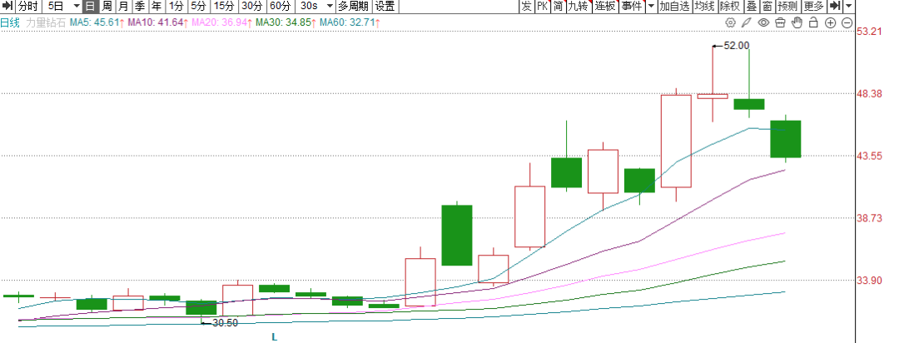Open the toolbox briefcase icon
This screenshot has width=899, height=343.
coord(780,22)
